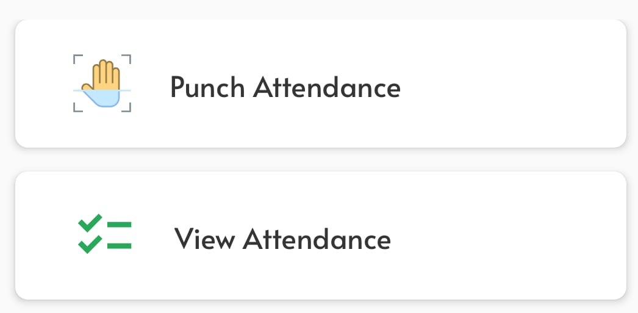Click the upper green list bar
The image size is (638, 313).
pyautogui.click(x=119, y=225)
